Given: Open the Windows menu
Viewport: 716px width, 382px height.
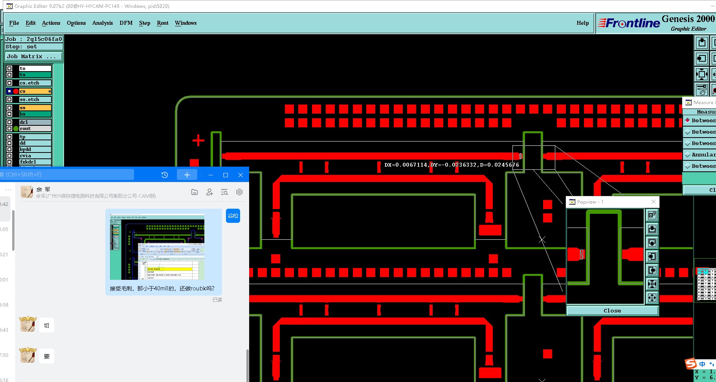Looking at the screenshot, I should point(185,23).
